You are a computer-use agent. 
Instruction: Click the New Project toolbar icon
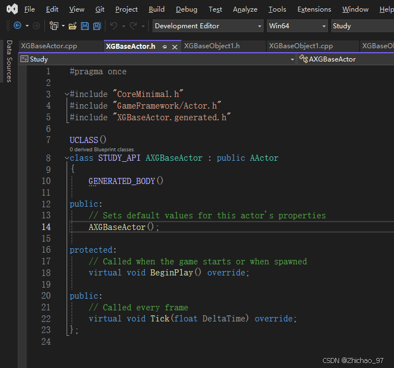pyautogui.click(x=54, y=26)
